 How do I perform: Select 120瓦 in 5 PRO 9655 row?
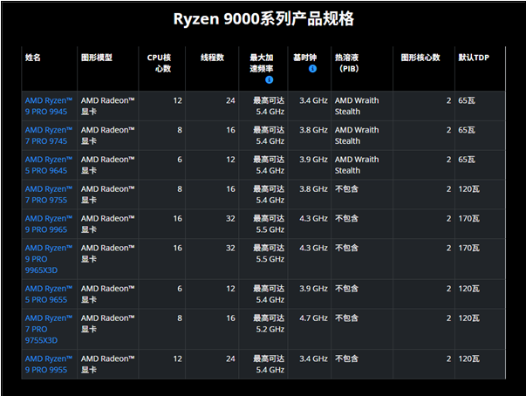tap(469, 289)
